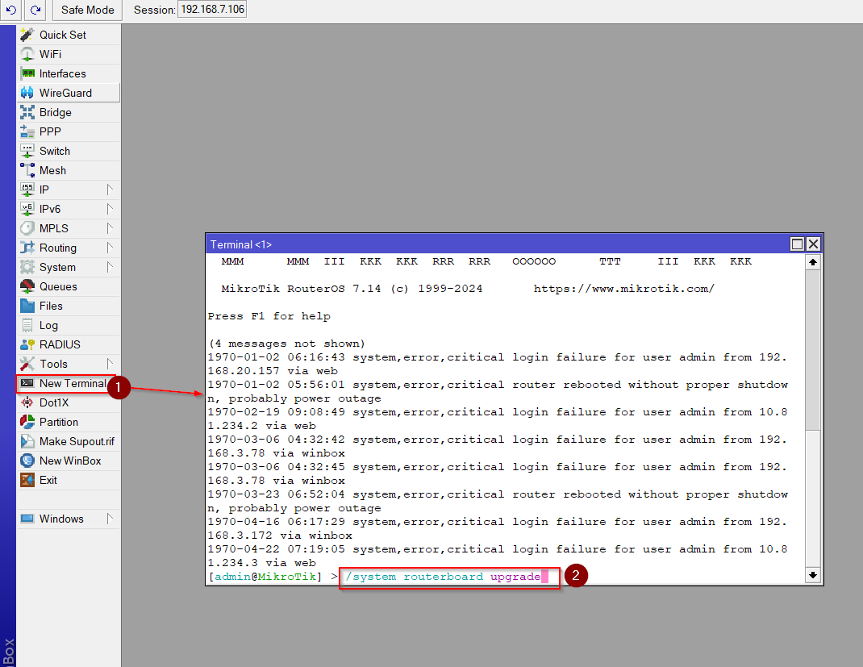Click the PPP icon
This screenshot has width=863, height=667.
tap(27, 131)
